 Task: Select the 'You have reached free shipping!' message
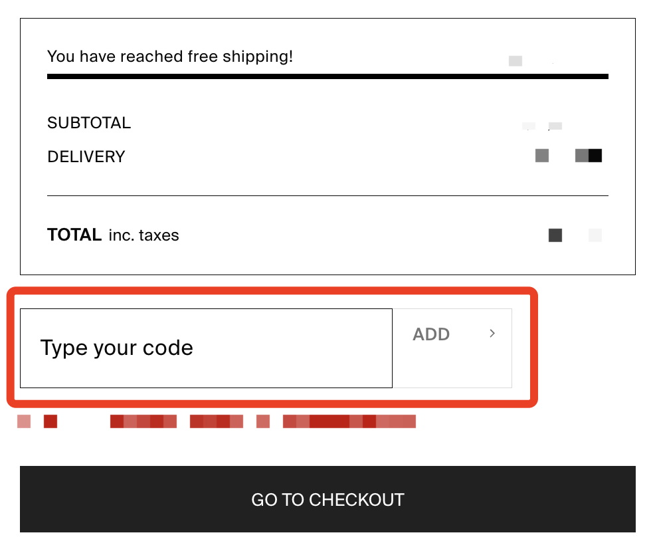point(170,56)
